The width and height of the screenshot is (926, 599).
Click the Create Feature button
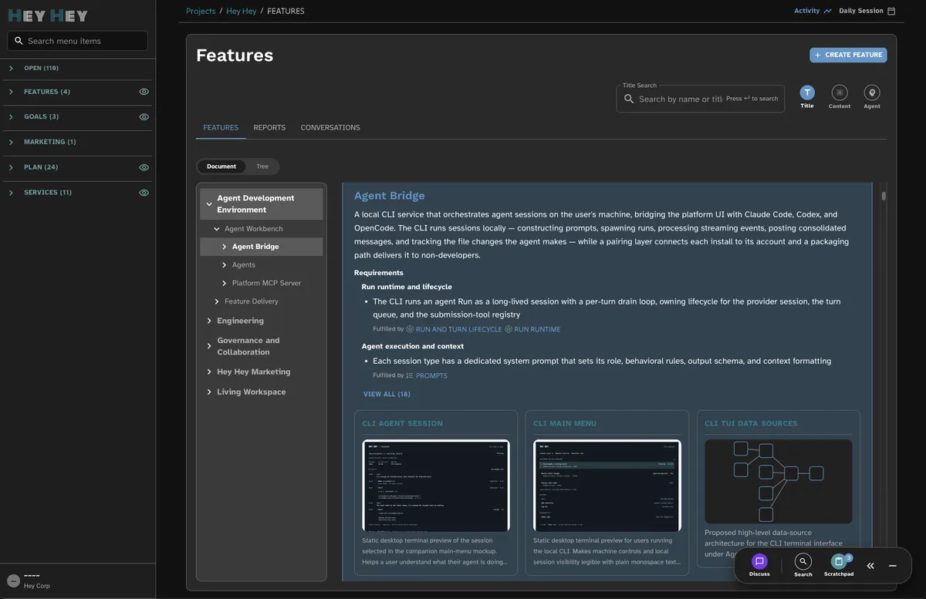(848, 55)
